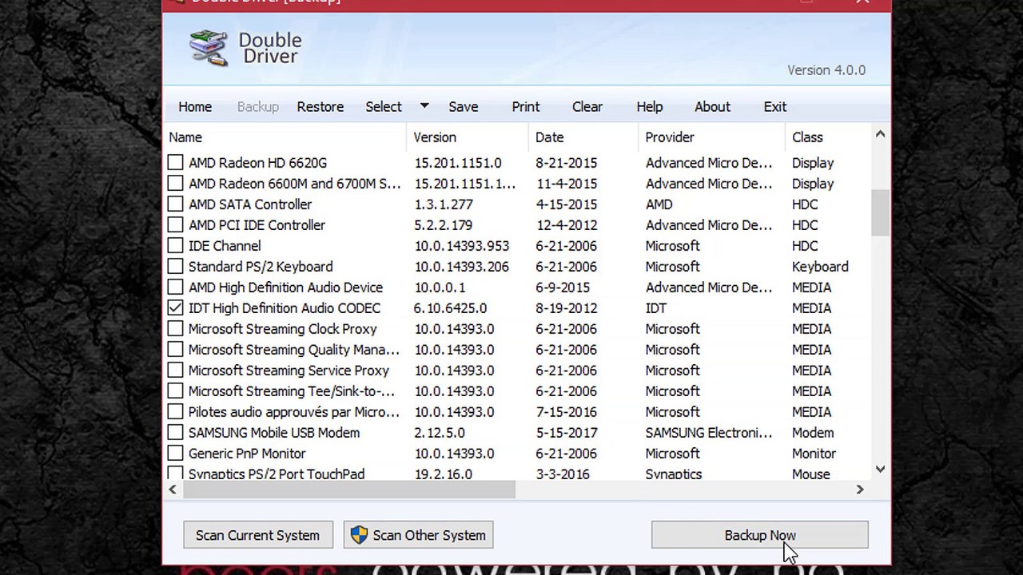The width and height of the screenshot is (1023, 575).
Task: Click the date '7-15-2016' cell
Action: 567,412
